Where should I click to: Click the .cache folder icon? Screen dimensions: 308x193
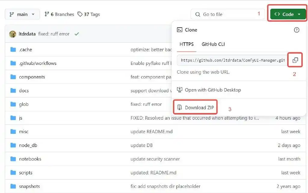click(13, 50)
